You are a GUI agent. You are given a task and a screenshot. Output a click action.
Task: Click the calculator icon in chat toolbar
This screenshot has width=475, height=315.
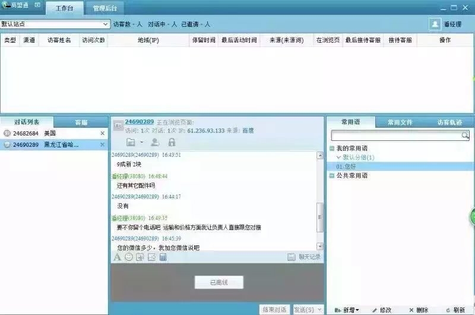click(x=163, y=257)
